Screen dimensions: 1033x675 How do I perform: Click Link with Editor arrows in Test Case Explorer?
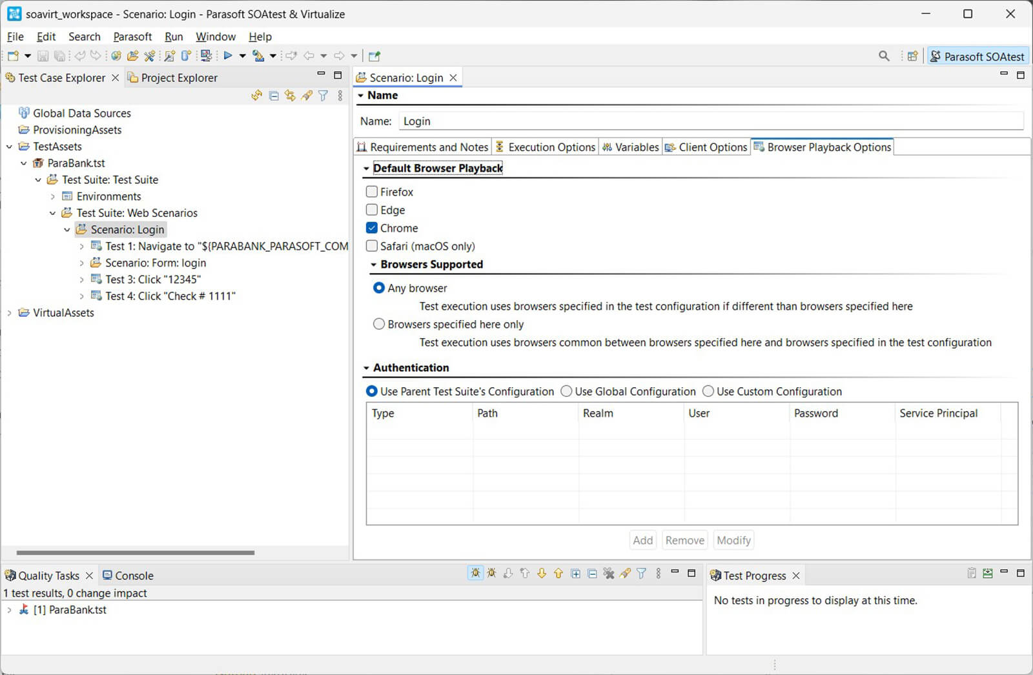[290, 96]
